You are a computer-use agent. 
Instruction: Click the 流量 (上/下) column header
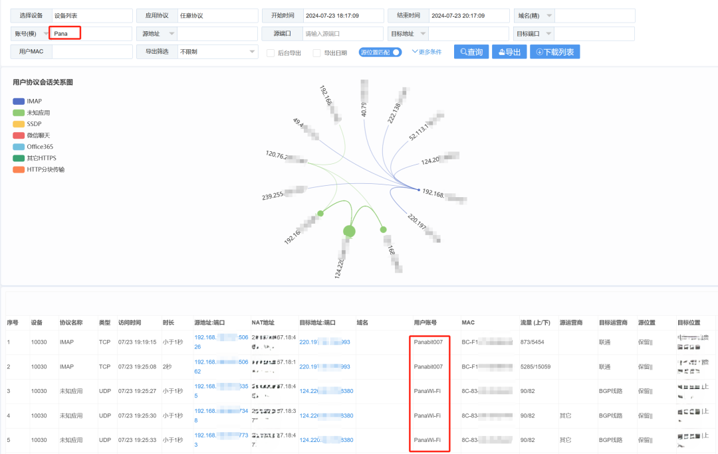pyautogui.click(x=535, y=323)
